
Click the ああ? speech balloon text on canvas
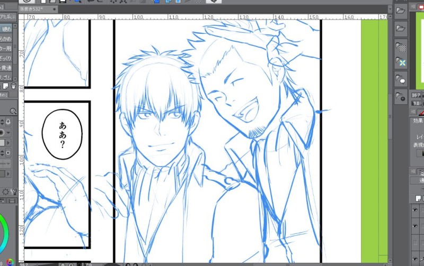coord(63,135)
